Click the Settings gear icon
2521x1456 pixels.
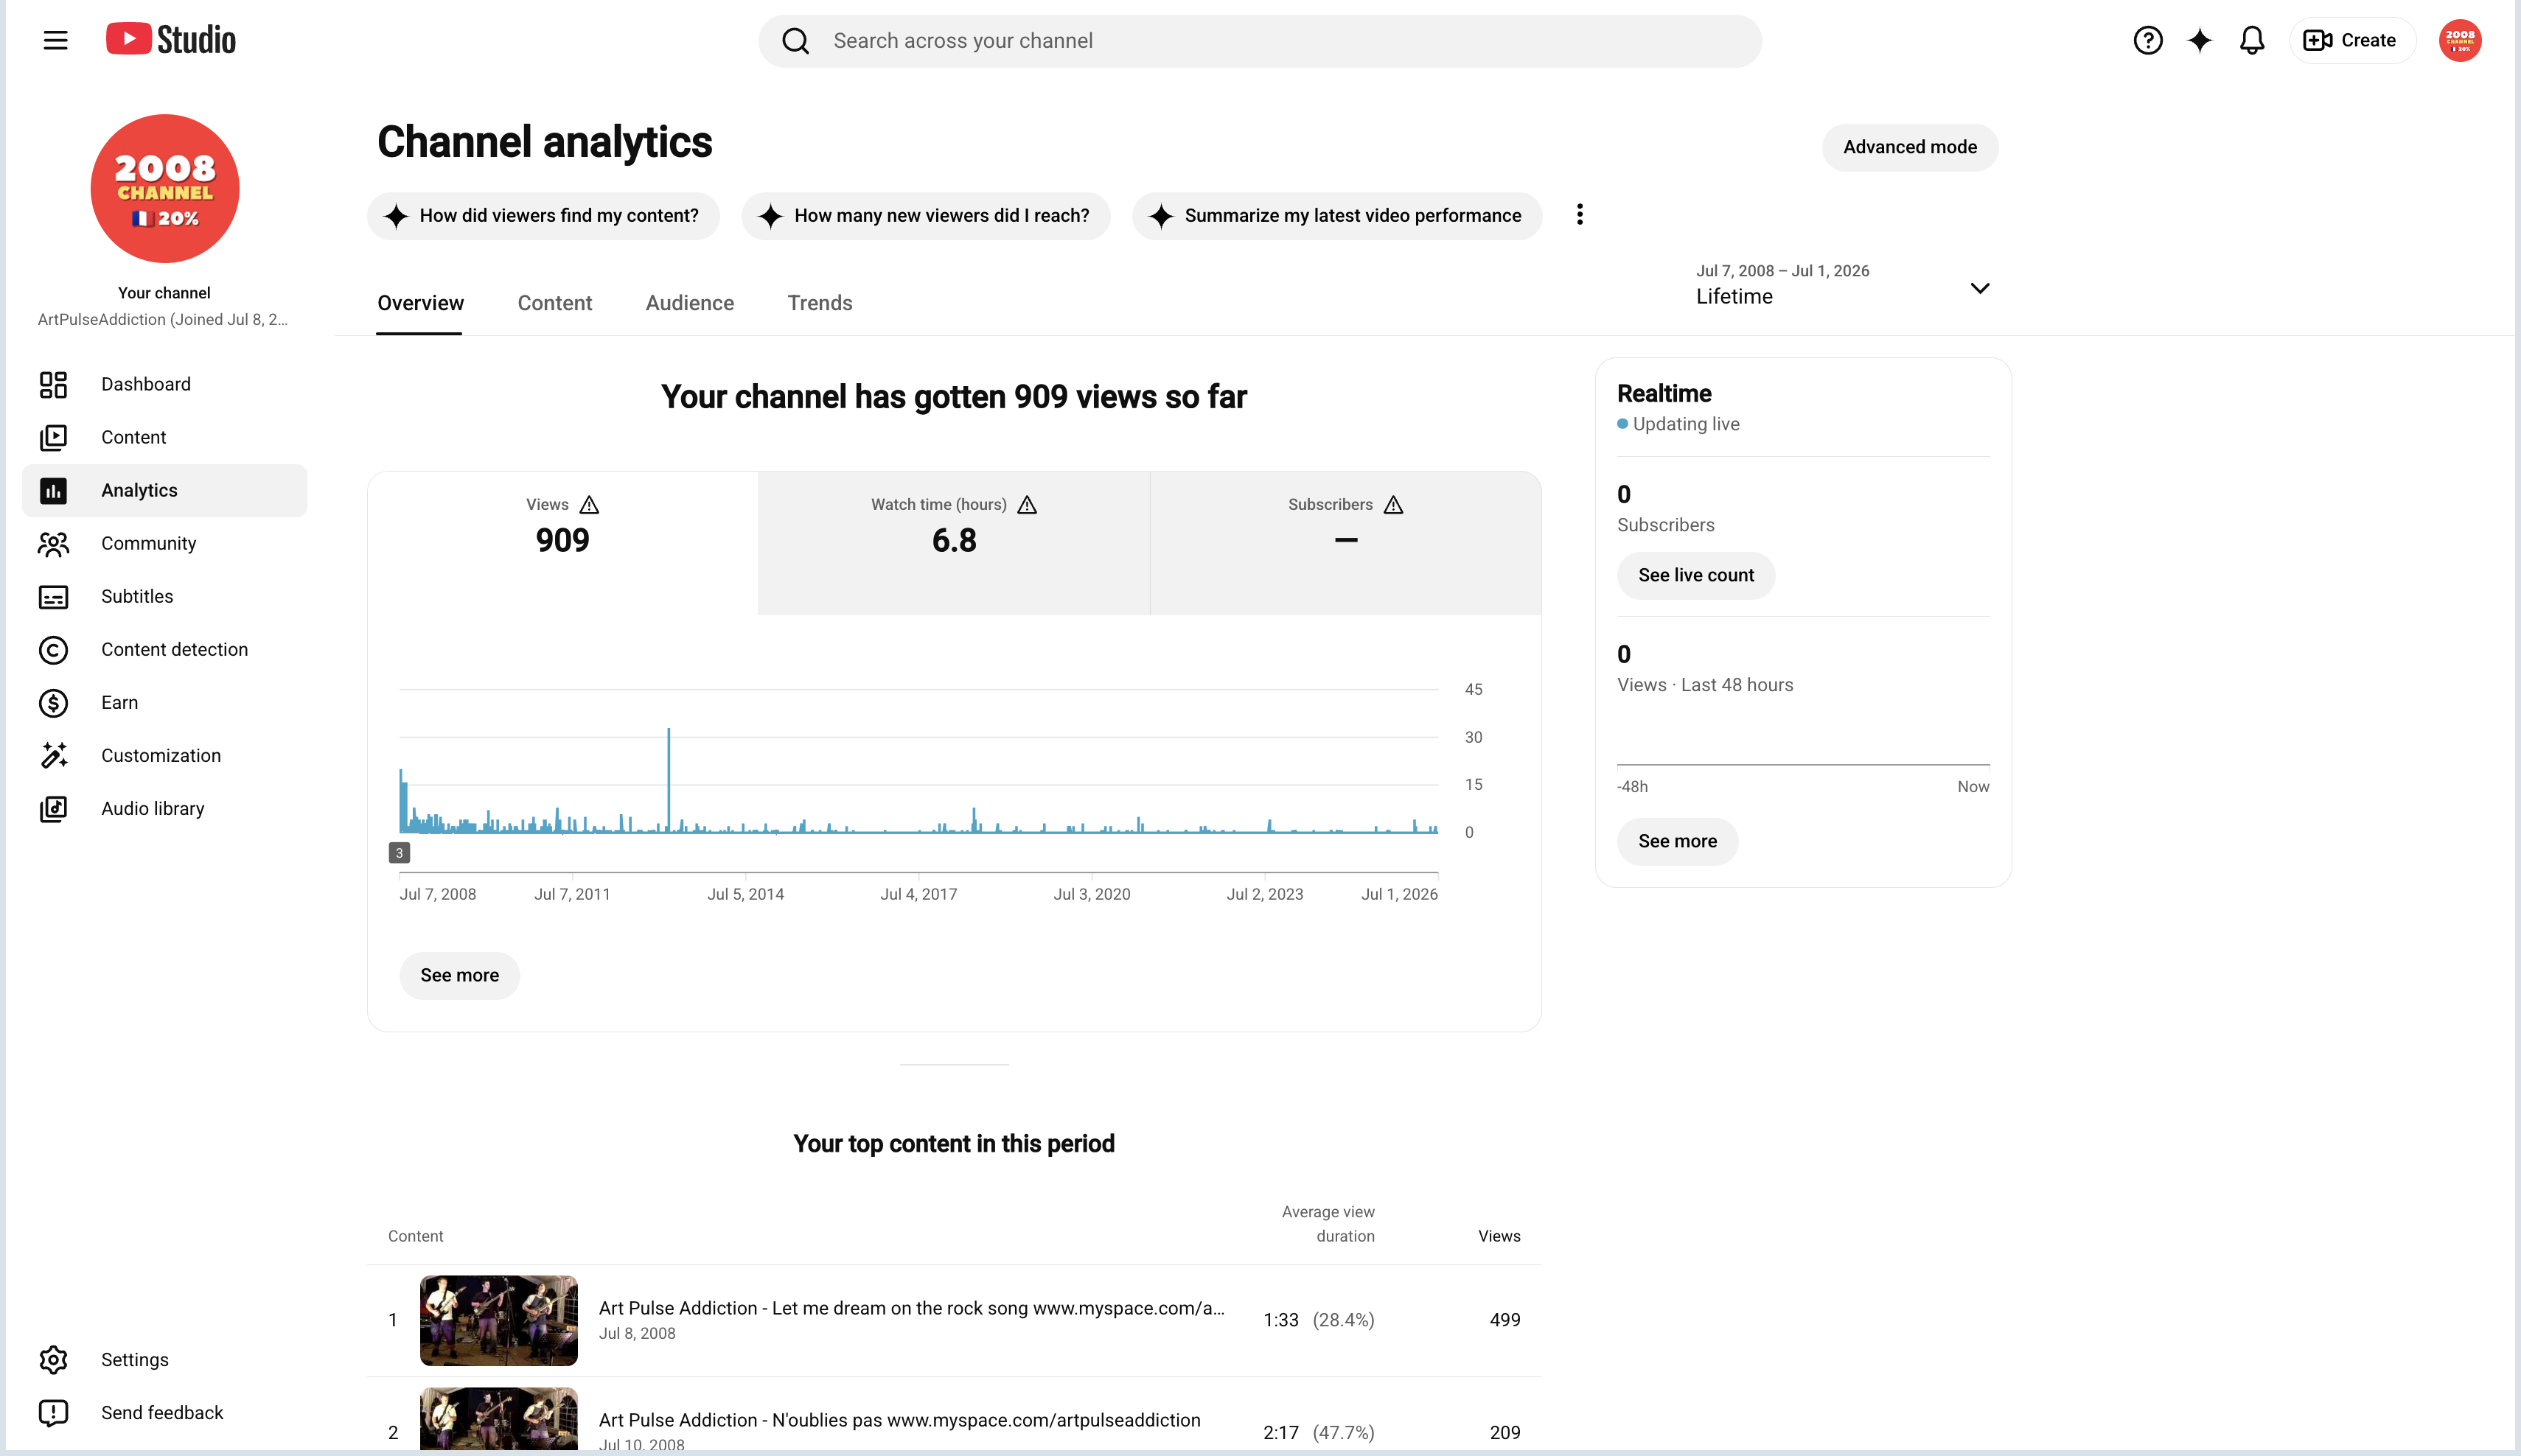(x=53, y=1359)
